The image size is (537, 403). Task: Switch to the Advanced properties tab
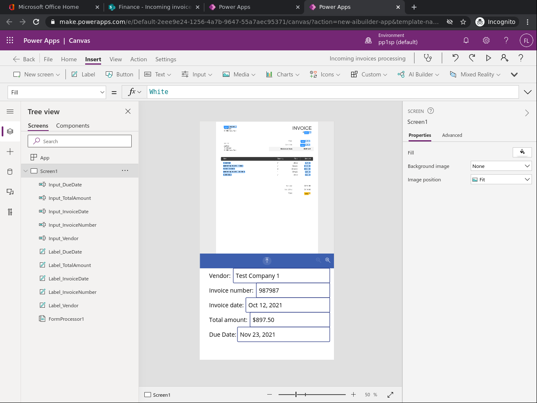click(452, 135)
